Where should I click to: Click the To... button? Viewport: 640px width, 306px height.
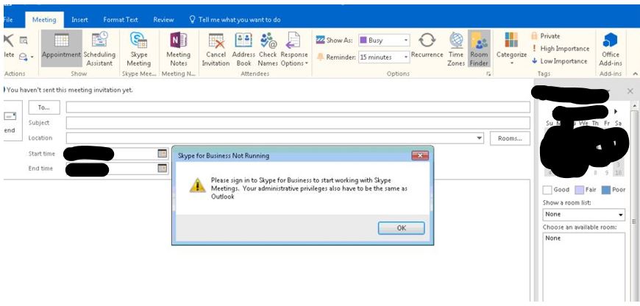[44, 107]
